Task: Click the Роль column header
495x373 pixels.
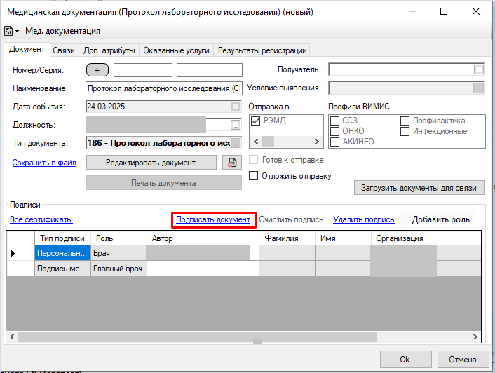Action: (x=118, y=238)
